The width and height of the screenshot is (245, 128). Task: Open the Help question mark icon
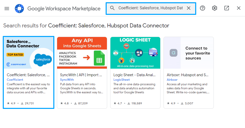point(202,8)
